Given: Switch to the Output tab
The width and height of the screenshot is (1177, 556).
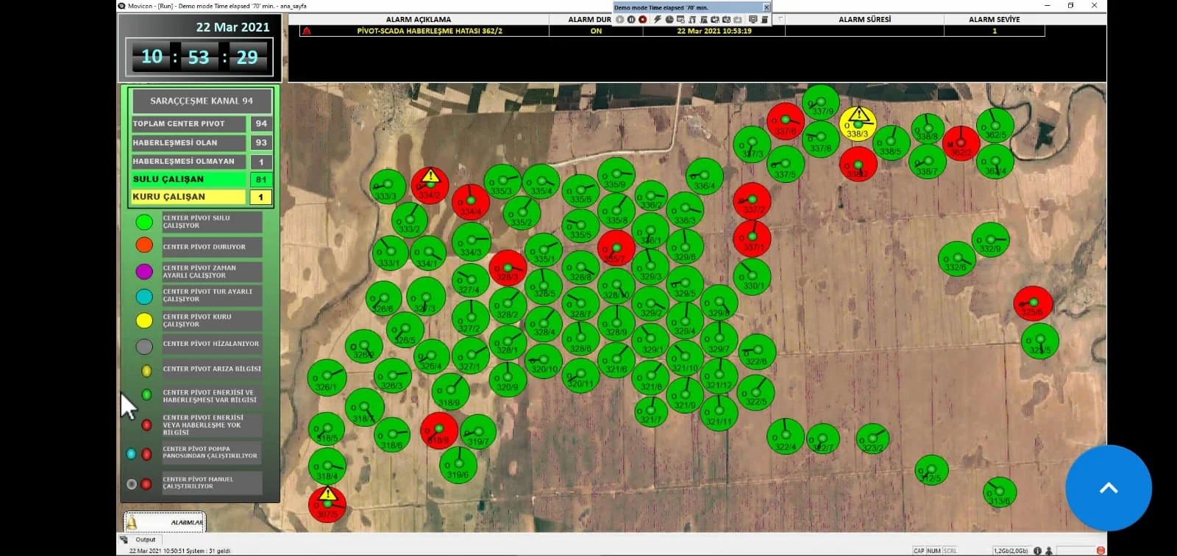Looking at the screenshot, I should coord(145,539).
